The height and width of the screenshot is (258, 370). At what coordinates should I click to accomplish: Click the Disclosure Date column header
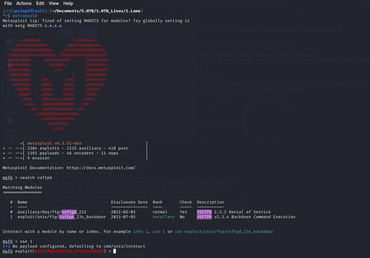tap(129, 202)
